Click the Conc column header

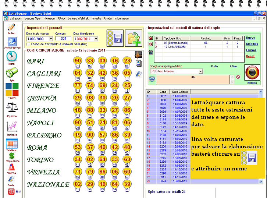(x=163, y=92)
